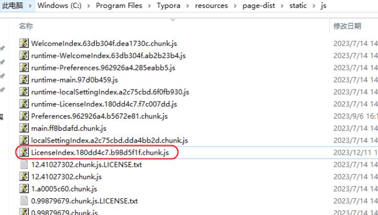Click the localSettingIndex.a2c75cbd.dda4bb2d.chunk.js file icon
The image size is (378, 215).
click(24, 140)
